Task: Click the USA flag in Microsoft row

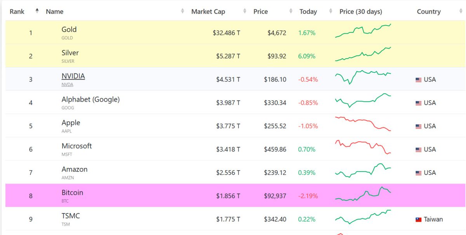Action: click(418, 150)
